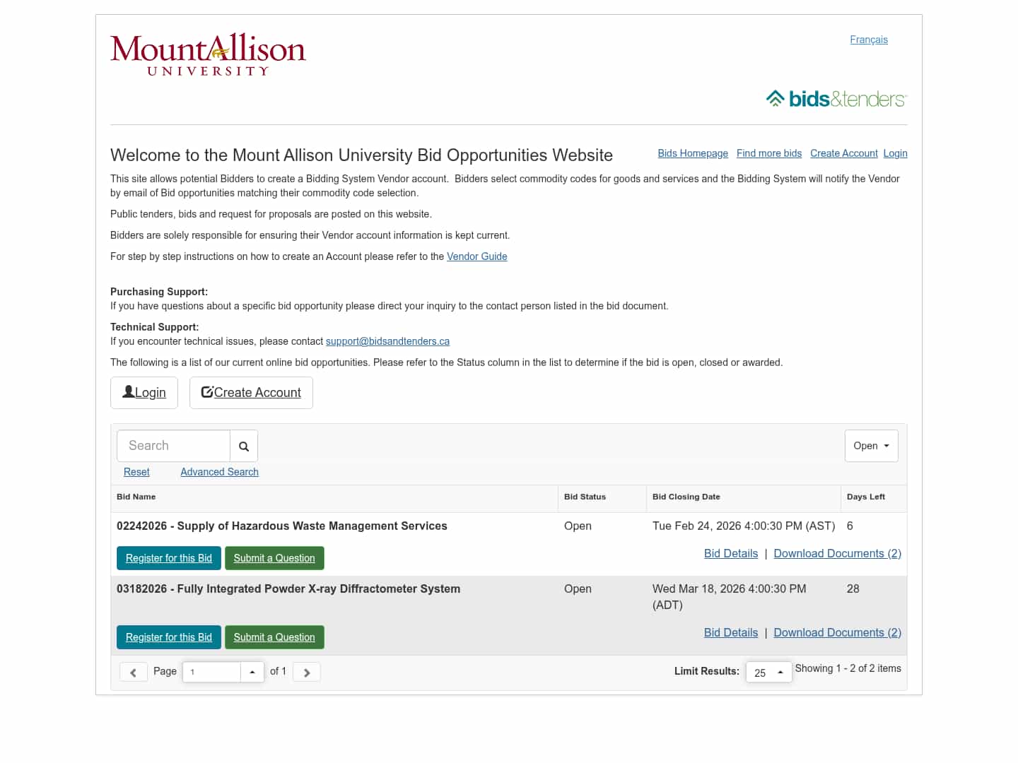
Task: View Bid Details for Hazardous Waste bid
Action: tap(730, 553)
